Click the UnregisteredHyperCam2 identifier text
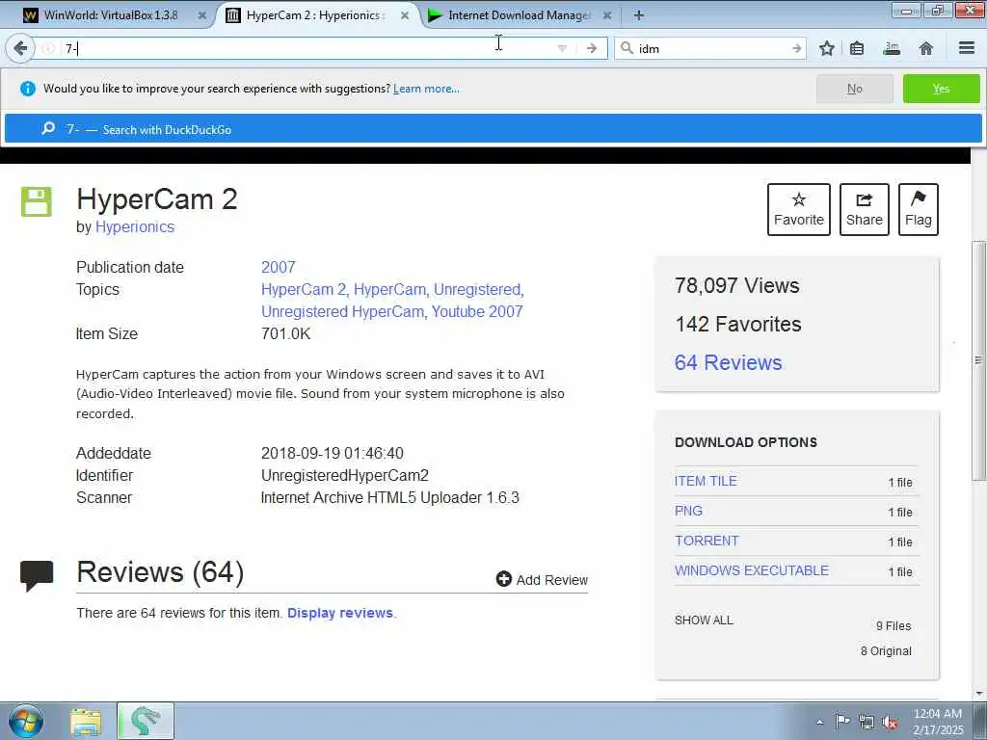This screenshot has width=987, height=740. (345, 475)
